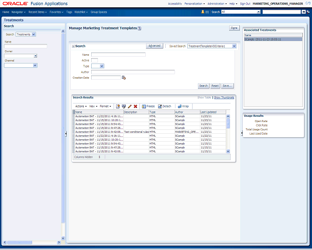This screenshot has width=312, height=250.
Task: Click the create new template icon
Action: [118, 106]
